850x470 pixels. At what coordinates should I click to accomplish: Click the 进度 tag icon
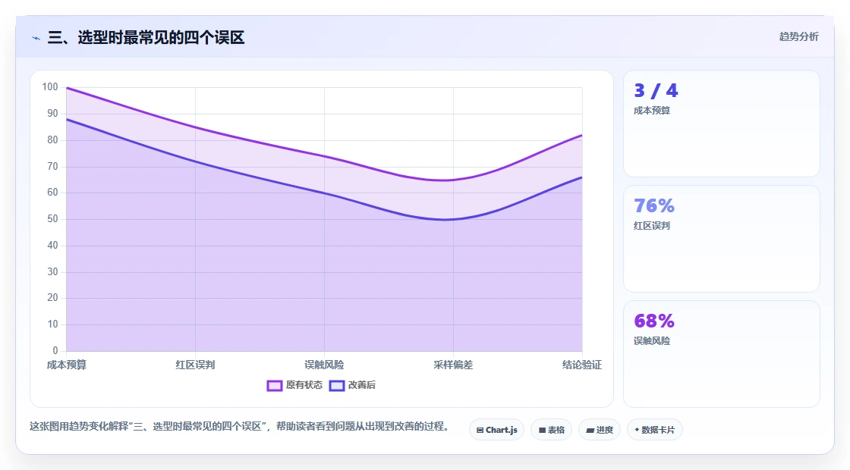590,431
